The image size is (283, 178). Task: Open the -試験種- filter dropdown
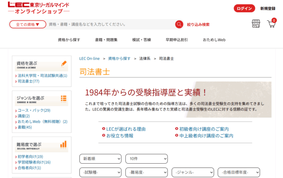tap(100, 172)
